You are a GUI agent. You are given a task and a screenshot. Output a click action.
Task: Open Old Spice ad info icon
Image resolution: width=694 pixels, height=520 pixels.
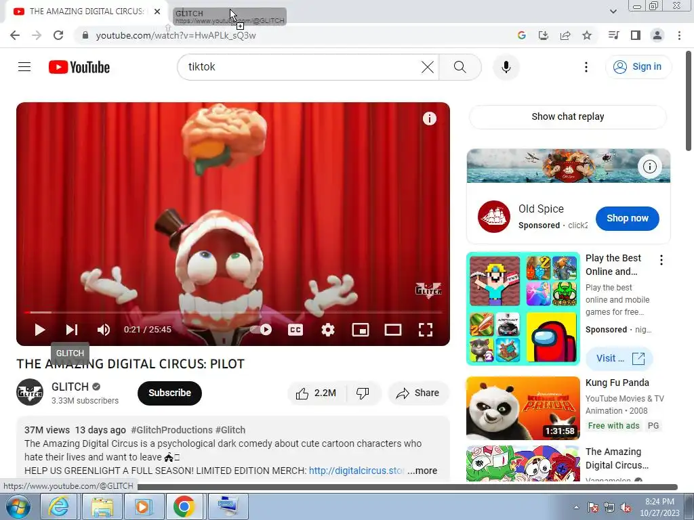point(650,167)
